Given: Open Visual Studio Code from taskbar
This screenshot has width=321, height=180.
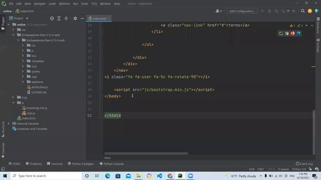Looking at the screenshot, I should click(x=159, y=175).
